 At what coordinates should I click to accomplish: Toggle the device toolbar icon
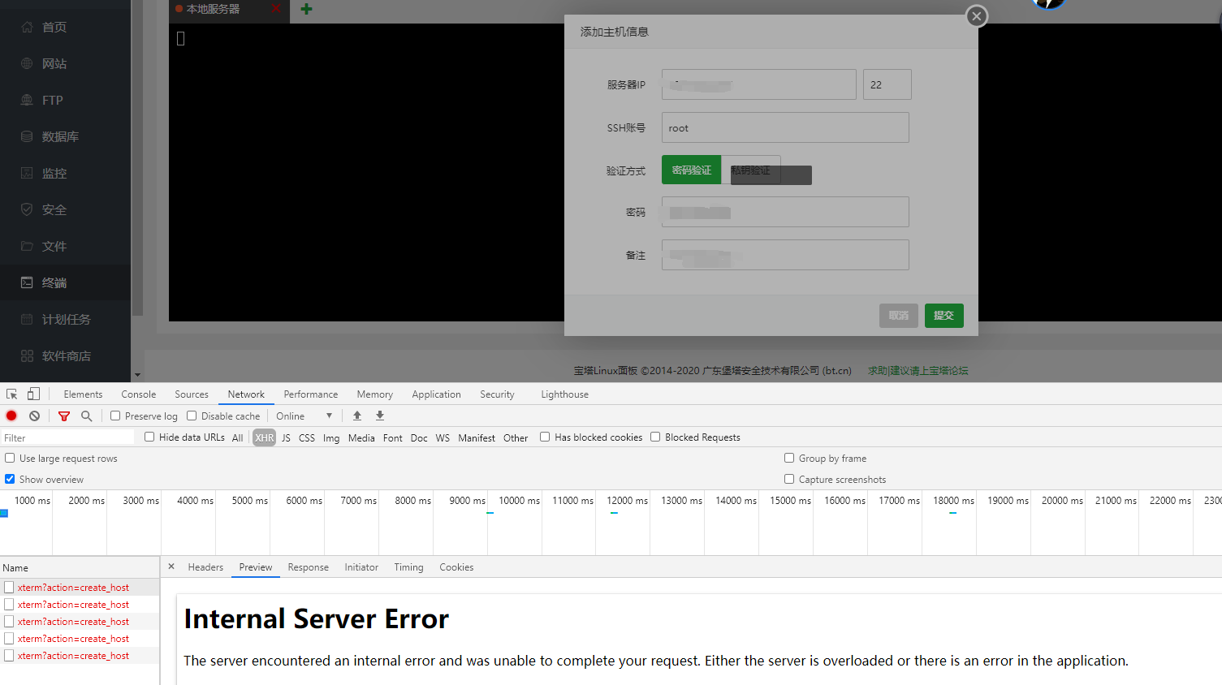click(x=33, y=394)
